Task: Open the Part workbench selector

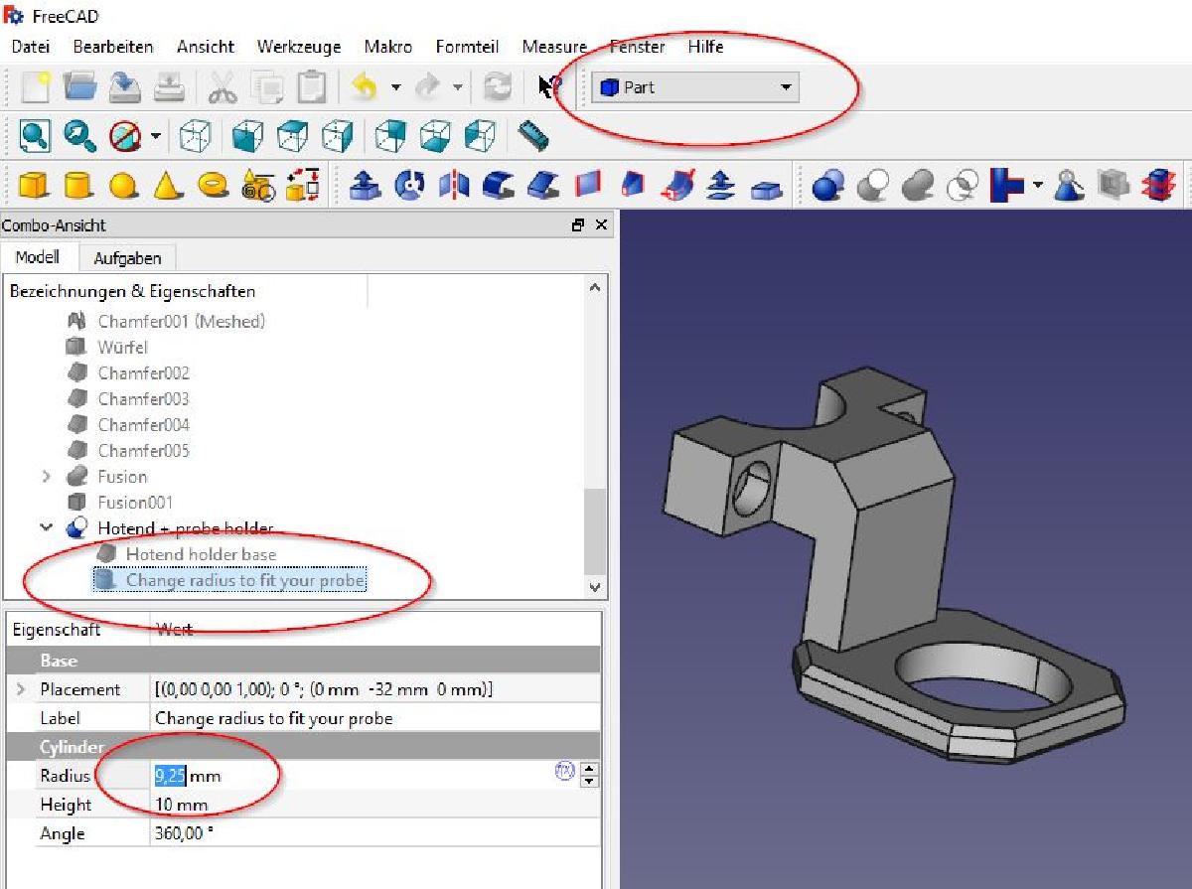Action: [695, 86]
